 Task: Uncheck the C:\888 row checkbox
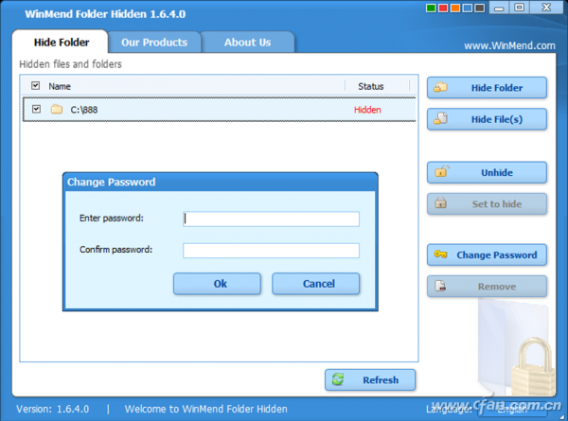tap(36, 109)
